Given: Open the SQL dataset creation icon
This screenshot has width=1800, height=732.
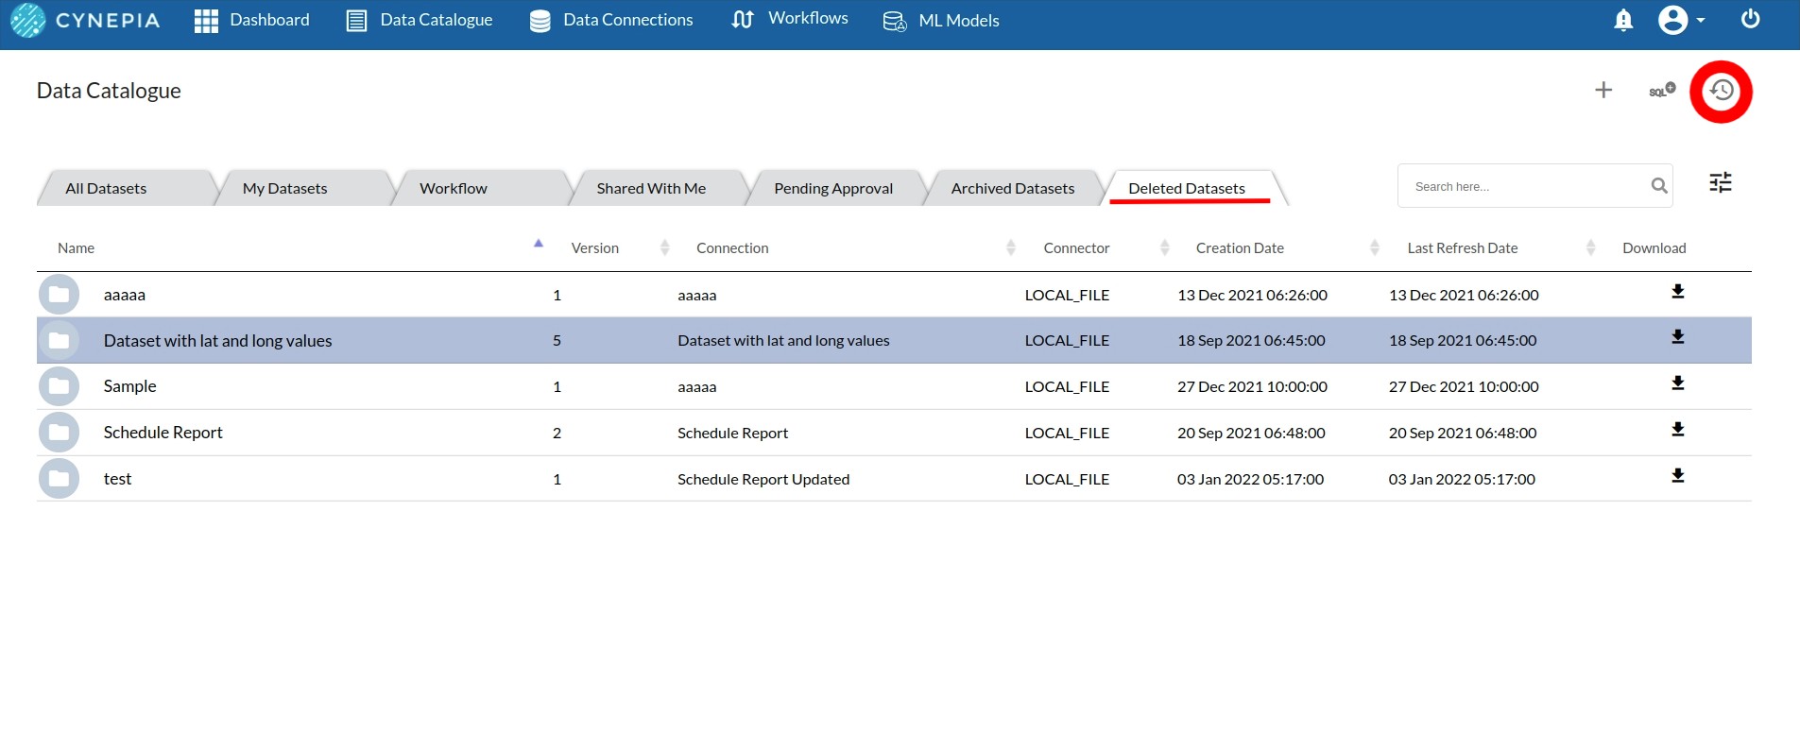Looking at the screenshot, I should 1662,90.
